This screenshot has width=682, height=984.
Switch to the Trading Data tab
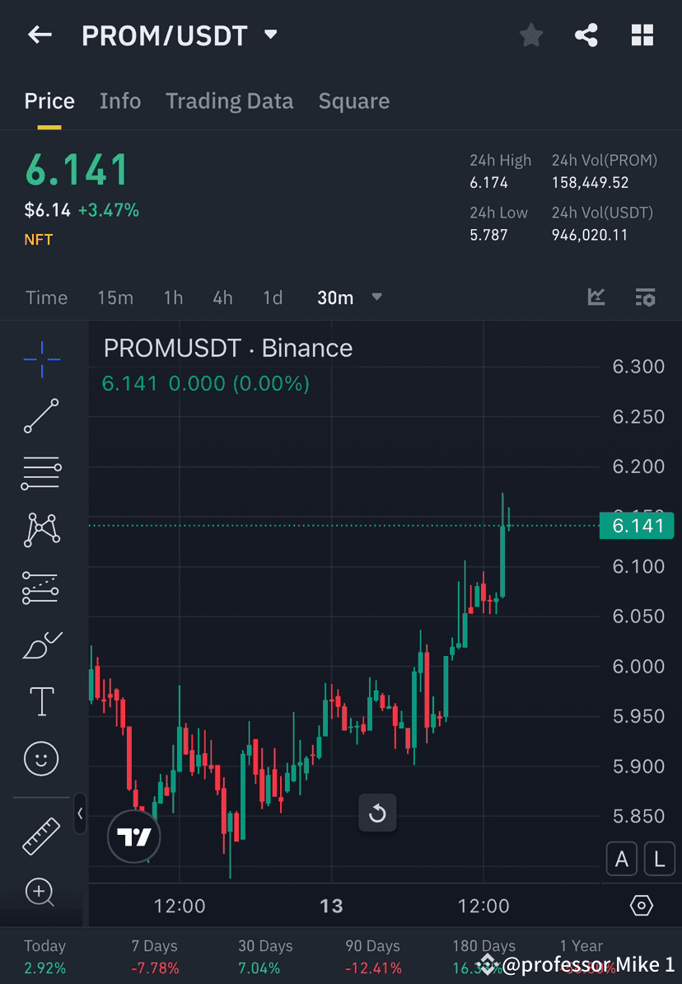tap(230, 101)
